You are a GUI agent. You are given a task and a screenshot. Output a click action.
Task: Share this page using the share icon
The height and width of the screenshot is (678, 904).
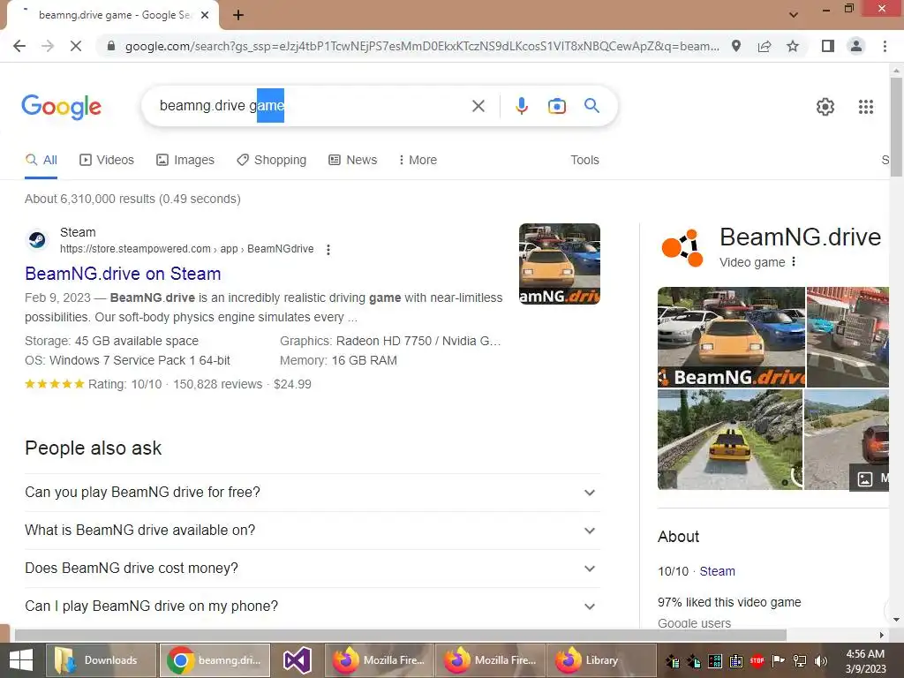[x=765, y=46]
